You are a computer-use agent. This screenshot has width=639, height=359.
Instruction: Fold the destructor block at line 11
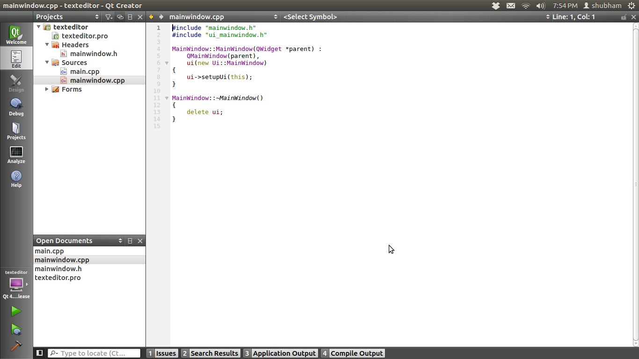coord(167,98)
